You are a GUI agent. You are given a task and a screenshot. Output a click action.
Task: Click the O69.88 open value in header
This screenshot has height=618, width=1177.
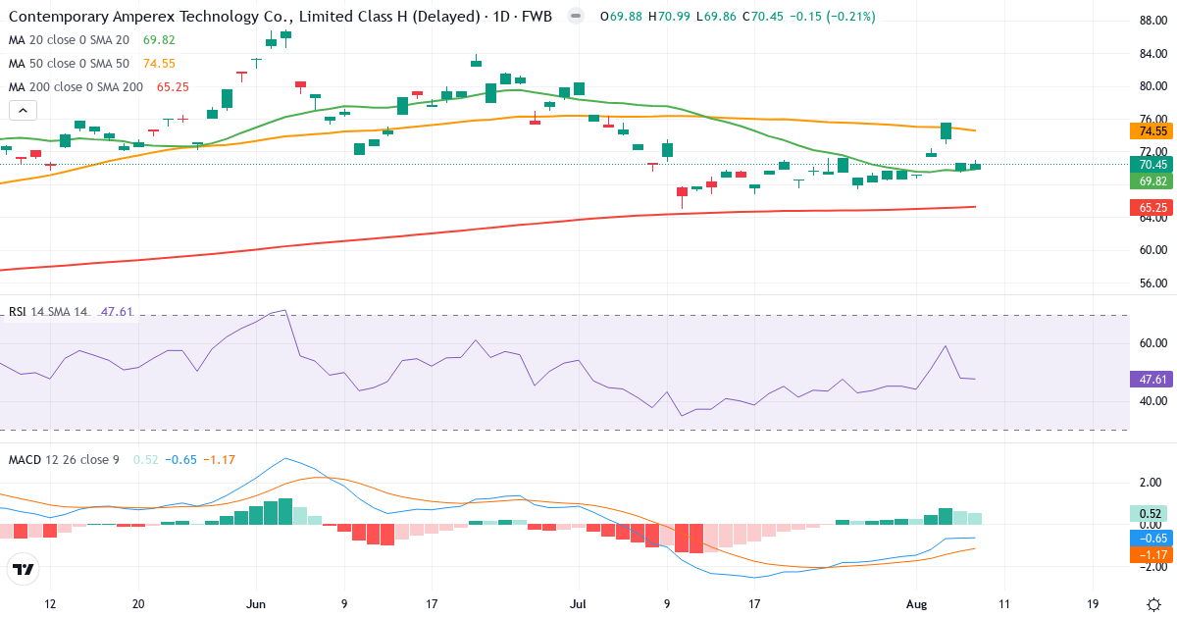click(x=621, y=17)
